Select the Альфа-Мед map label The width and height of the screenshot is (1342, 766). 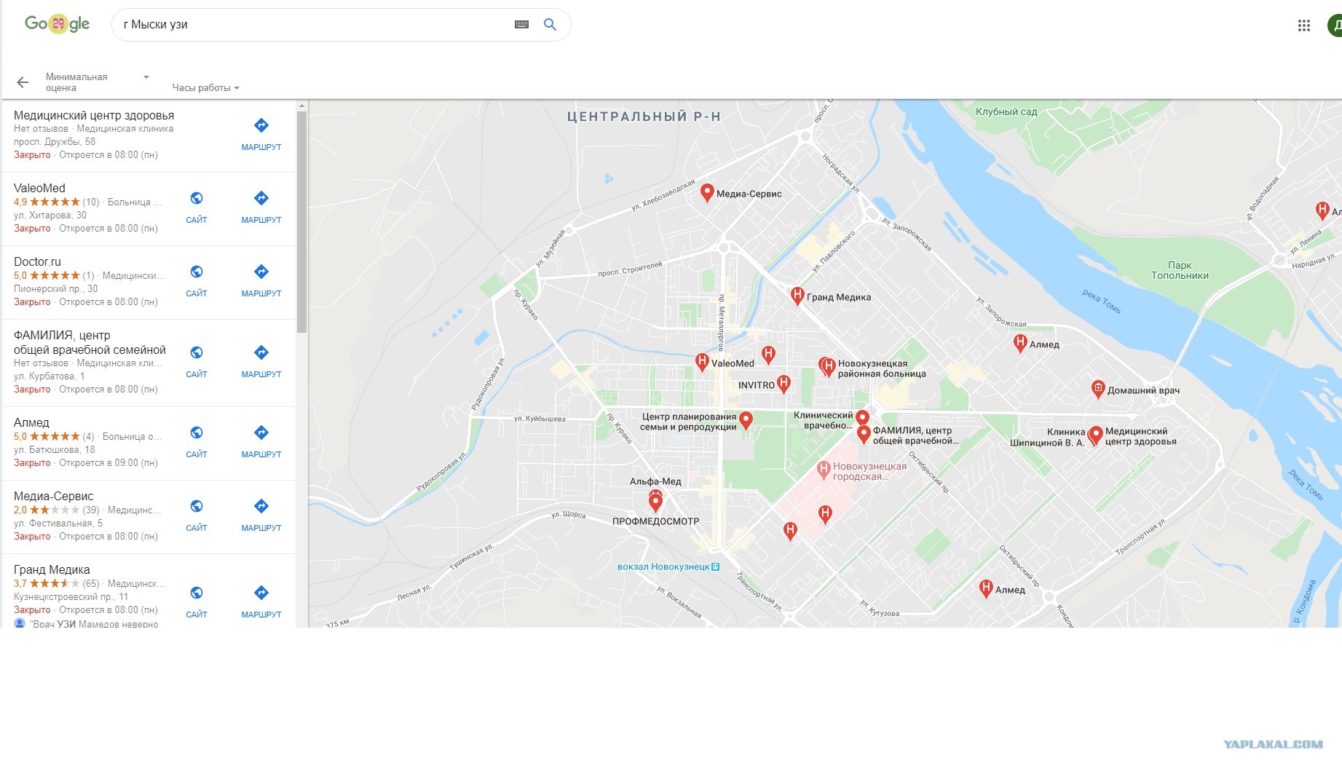click(655, 481)
